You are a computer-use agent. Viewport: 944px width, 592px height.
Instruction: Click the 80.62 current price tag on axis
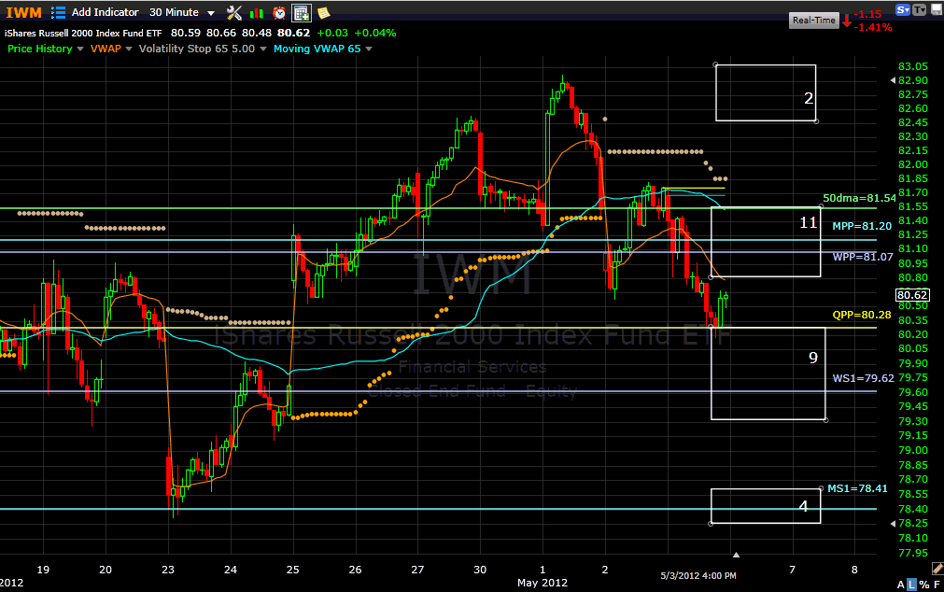(x=912, y=295)
